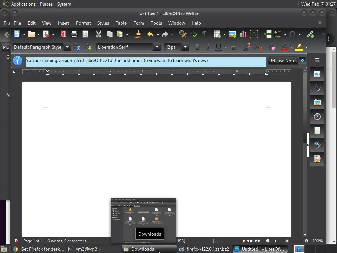Click the Undo arrow
Viewport: 337px width, 253px height.
pos(150,34)
